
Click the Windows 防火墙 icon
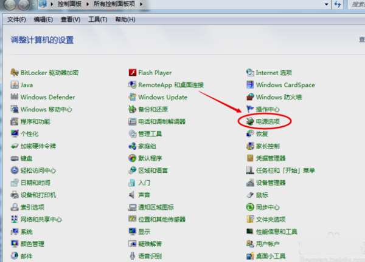pos(250,97)
